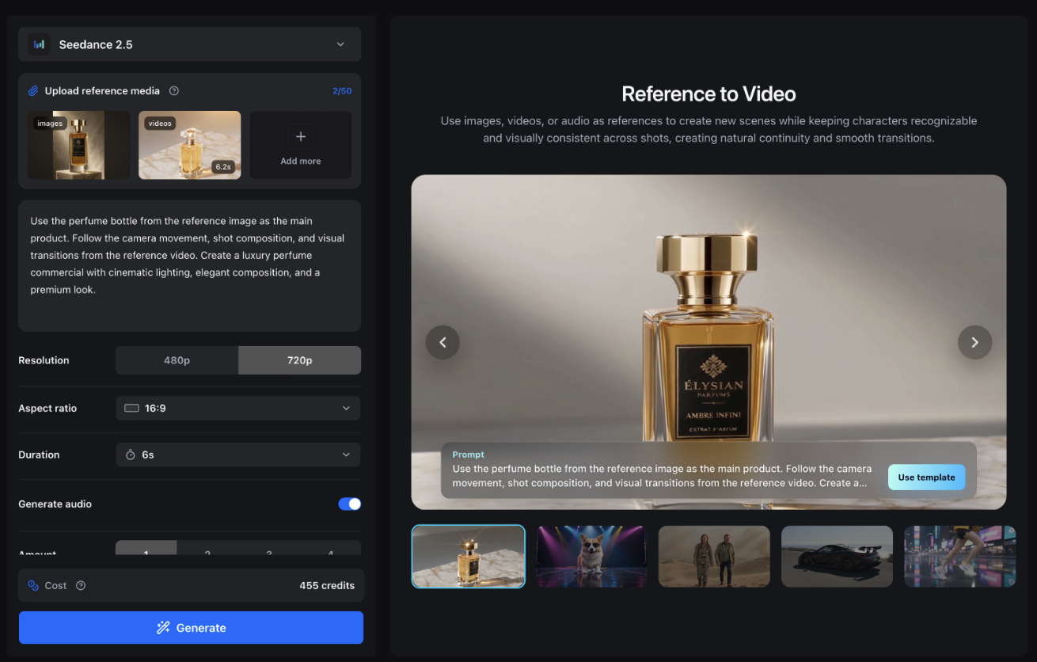This screenshot has height=662, width=1037.
Task: Click the Use template button
Action: [x=926, y=477]
